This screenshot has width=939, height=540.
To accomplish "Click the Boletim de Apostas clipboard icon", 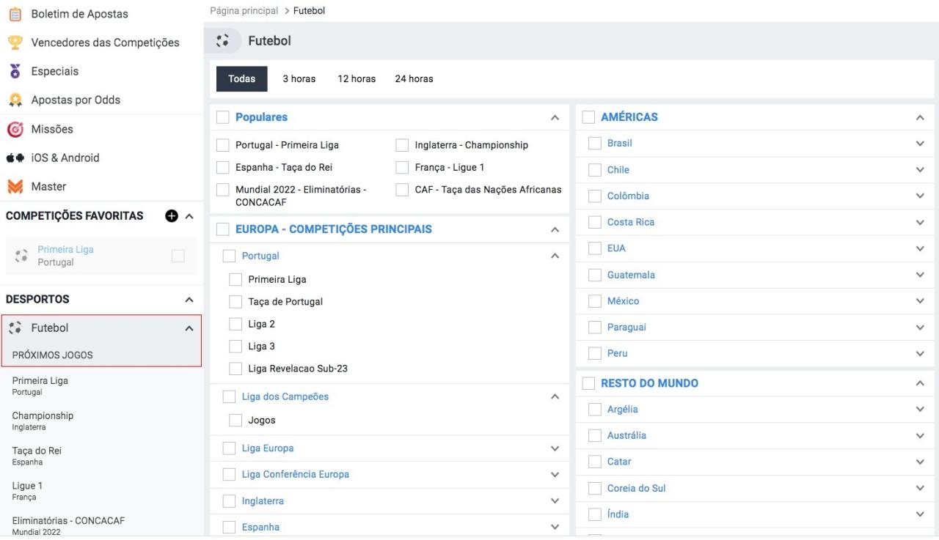I will pos(15,14).
